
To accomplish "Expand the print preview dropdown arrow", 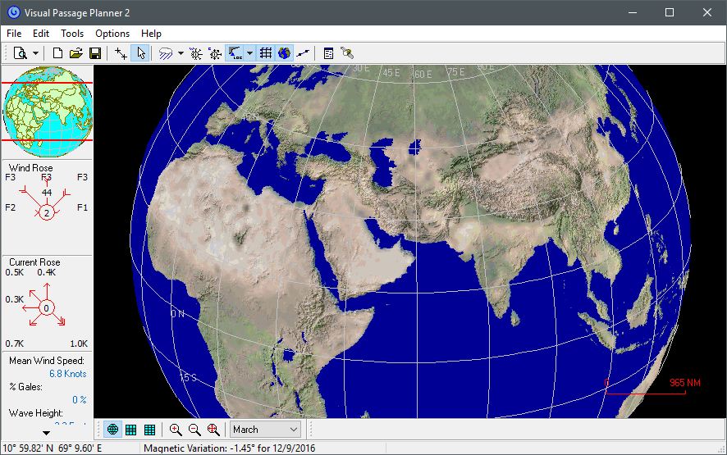I will click(36, 53).
